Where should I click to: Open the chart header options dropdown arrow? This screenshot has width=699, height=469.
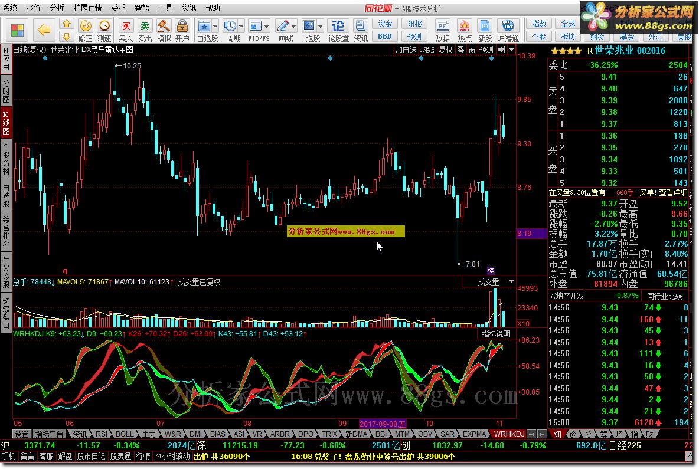[x=512, y=50]
